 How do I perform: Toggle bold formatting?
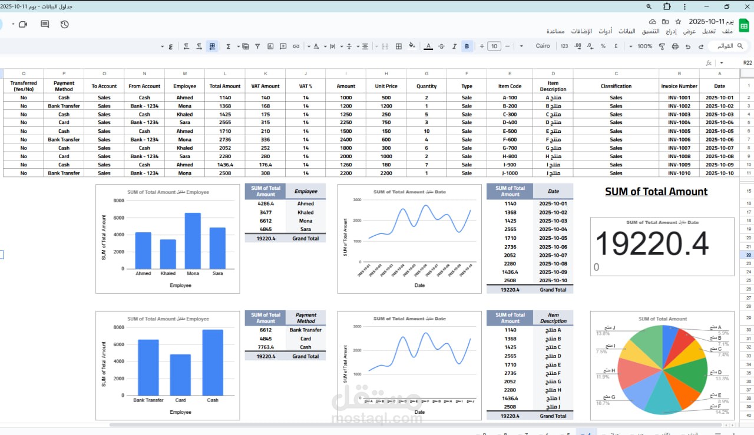(x=467, y=46)
